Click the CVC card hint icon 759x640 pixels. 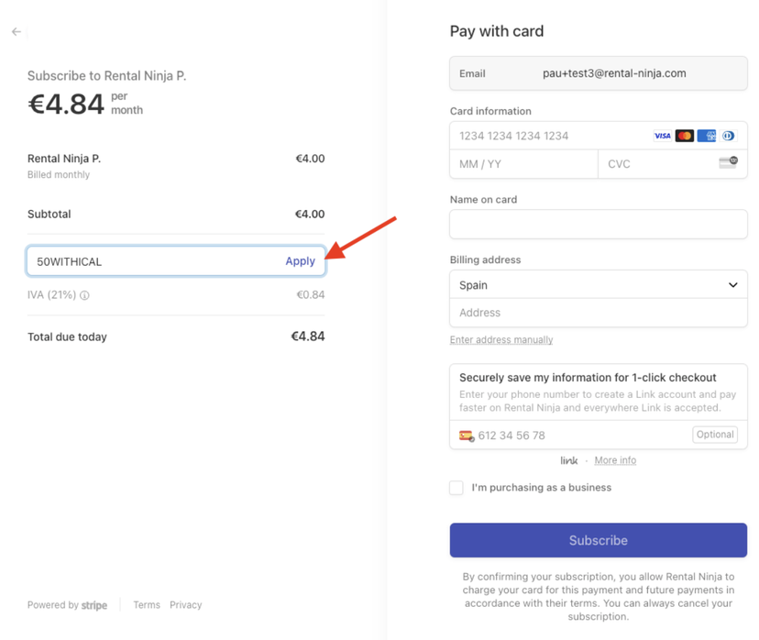tap(728, 162)
